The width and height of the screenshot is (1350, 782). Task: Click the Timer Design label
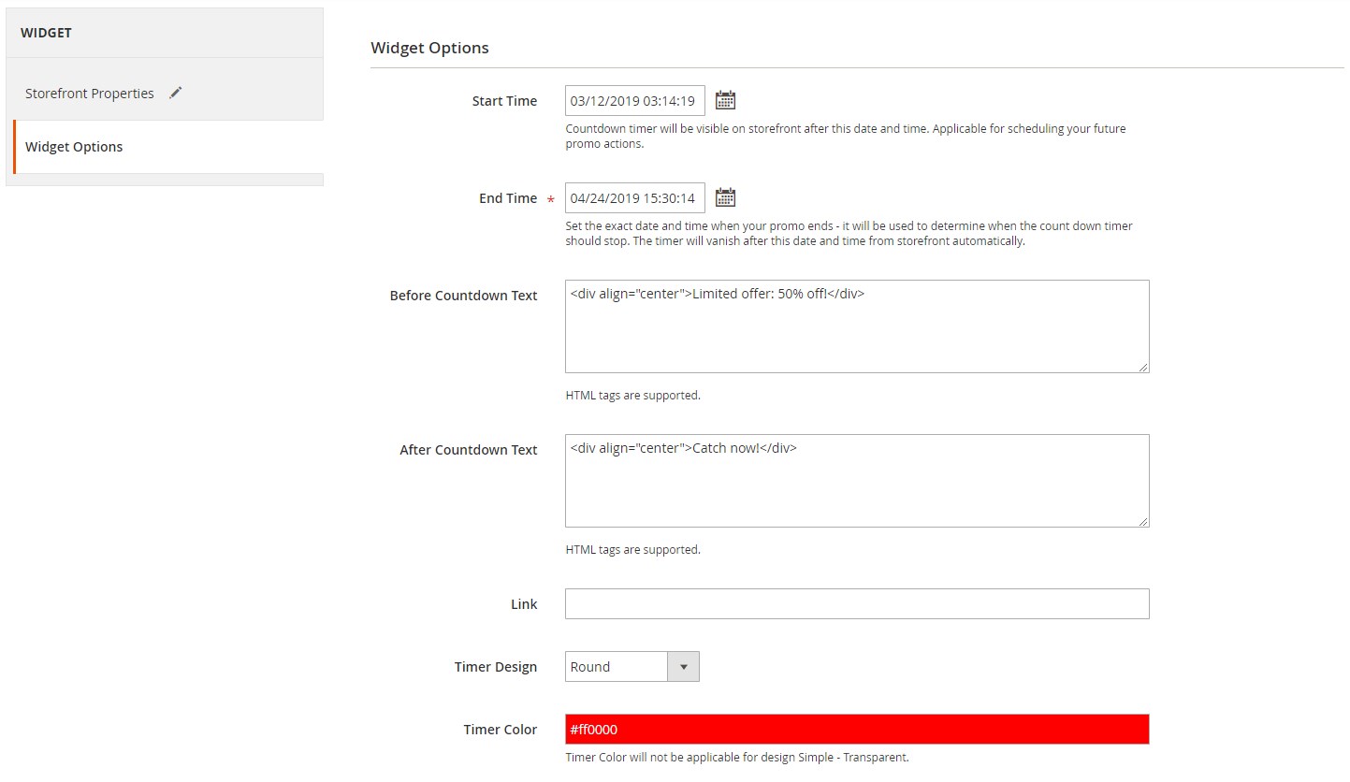(x=496, y=667)
